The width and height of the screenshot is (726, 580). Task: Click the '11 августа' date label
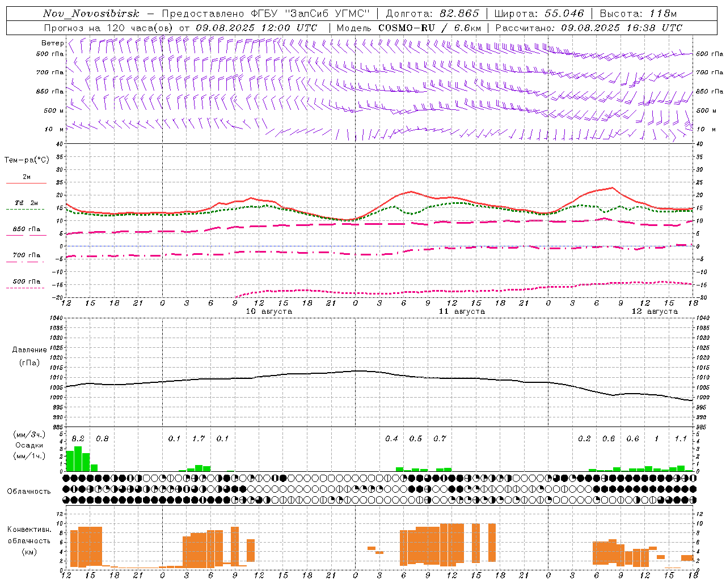click(462, 312)
